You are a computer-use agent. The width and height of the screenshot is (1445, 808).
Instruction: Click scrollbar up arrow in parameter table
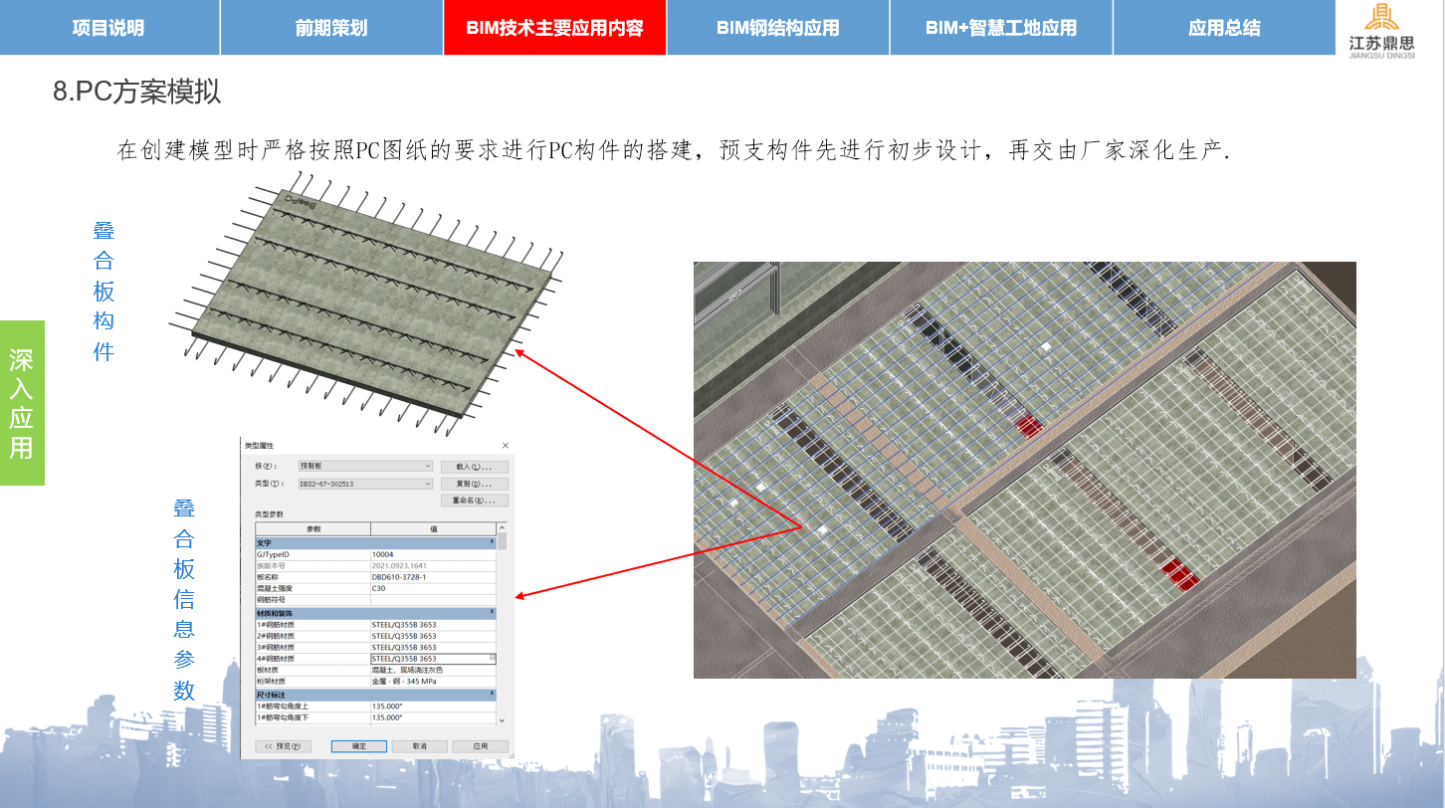pyautogui.click(x=503, y=528)
